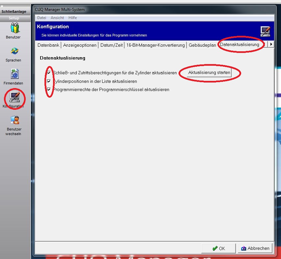Click the tab scroll right arrow
The height and width of the screenshot is (259, 281).
tap(271, 44)
